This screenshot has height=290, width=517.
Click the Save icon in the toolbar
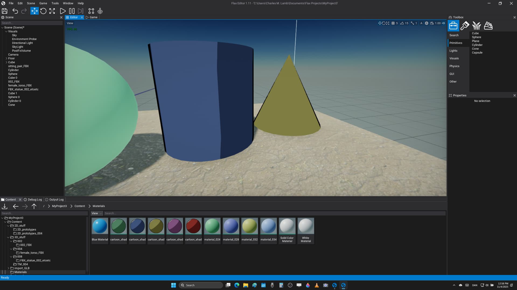(5, 11)
